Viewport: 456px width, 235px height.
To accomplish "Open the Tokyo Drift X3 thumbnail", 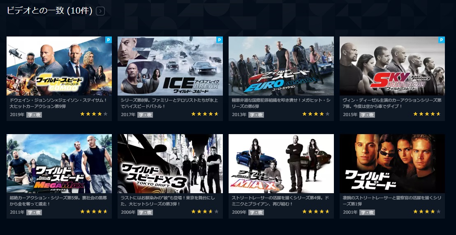I will tap(170, 164).
